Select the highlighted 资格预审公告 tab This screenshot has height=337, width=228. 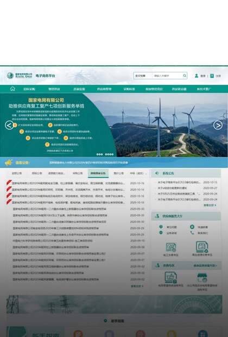click(98, 173)
